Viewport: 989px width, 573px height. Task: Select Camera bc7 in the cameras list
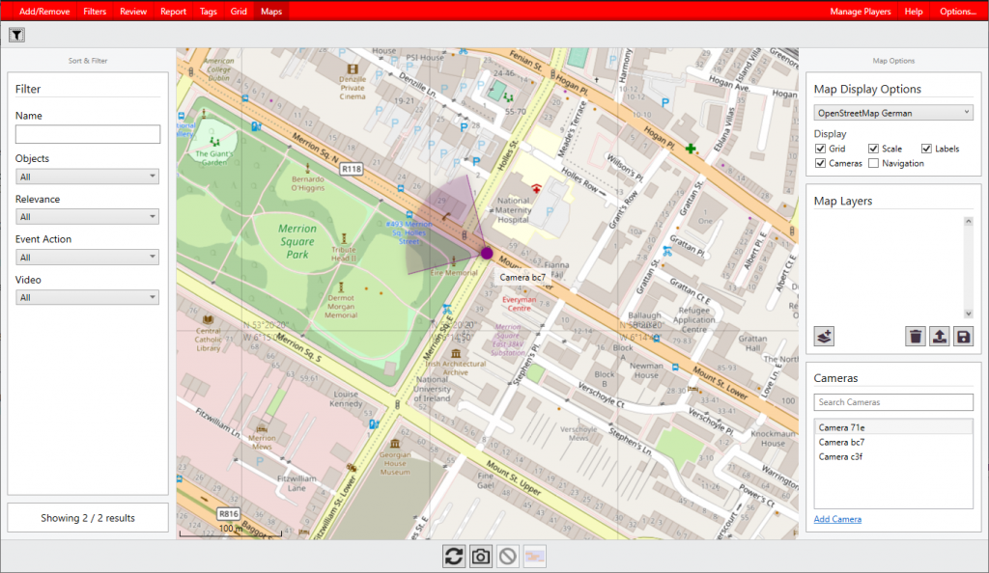pos(893,442)
